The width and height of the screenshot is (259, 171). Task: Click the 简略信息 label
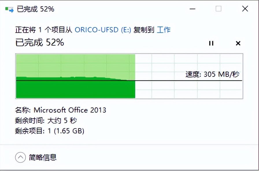coord(43,157)
